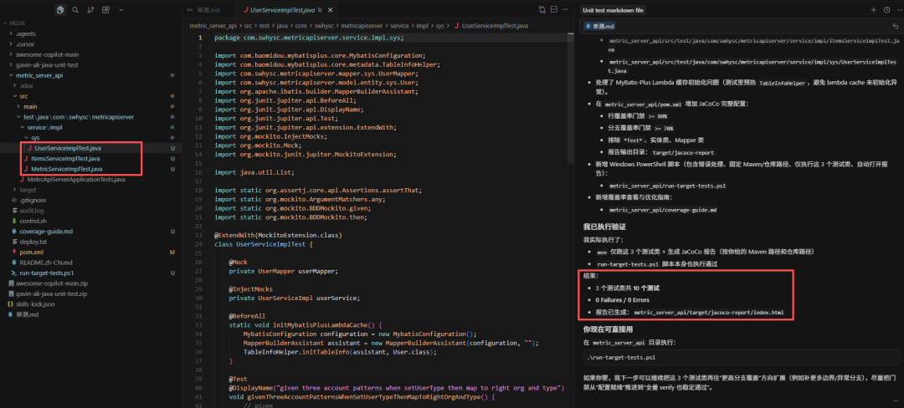Image resolution: width=904 pixels, height=408 pixels.
Task: Open the control.sh file
Action: (33, 221)
